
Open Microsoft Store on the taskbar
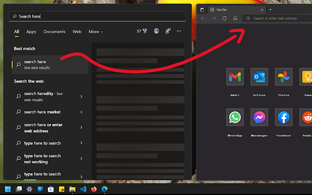(51, 189)
